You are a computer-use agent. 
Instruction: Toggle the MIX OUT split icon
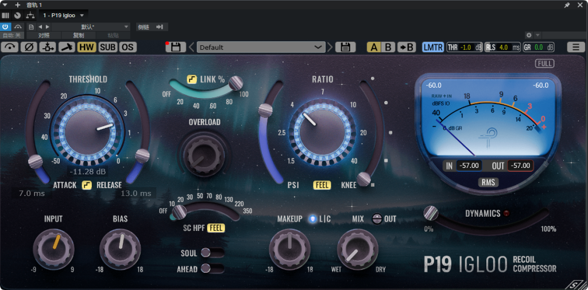click(377, 219)
